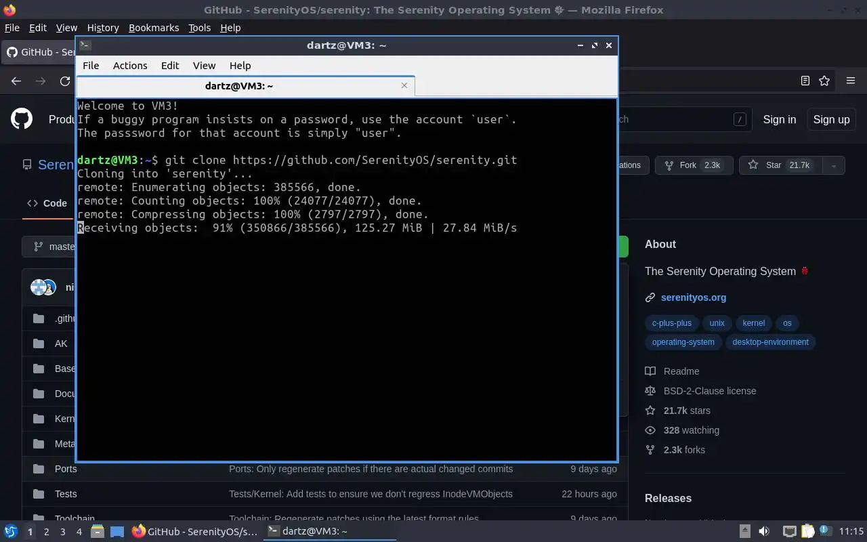Click the eye icon beside 328 watching
This screenshot has height=542, width=867.
[650, 430]
